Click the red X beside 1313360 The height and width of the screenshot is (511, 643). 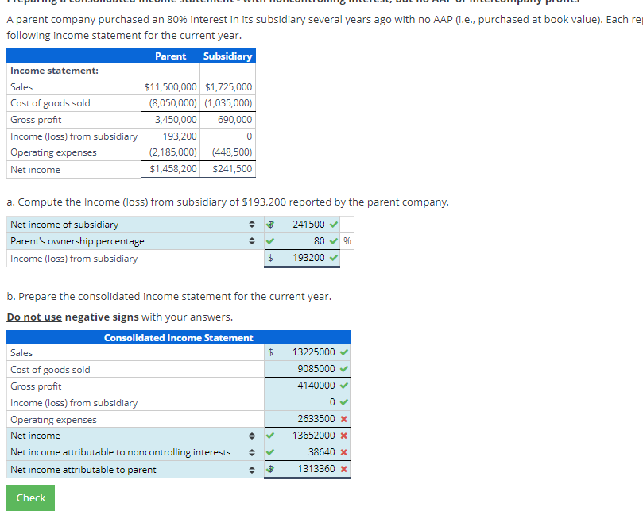click(x=344, y=469)
